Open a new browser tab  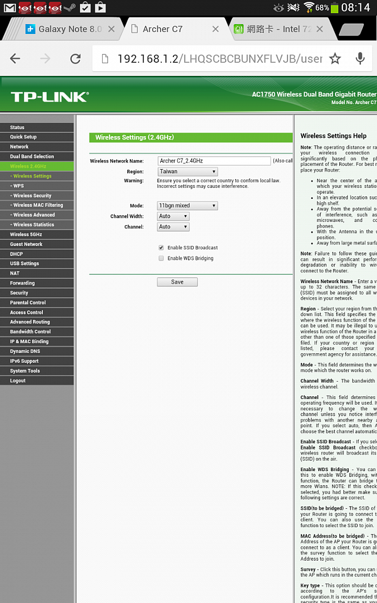351,29
